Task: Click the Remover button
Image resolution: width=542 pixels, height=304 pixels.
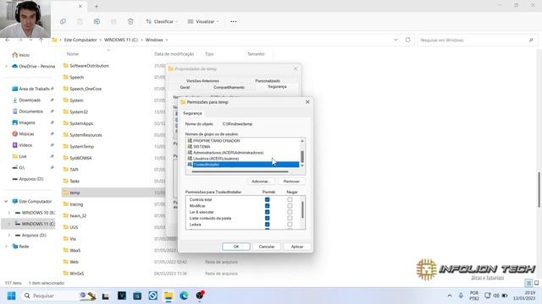Action: (291, 182)
